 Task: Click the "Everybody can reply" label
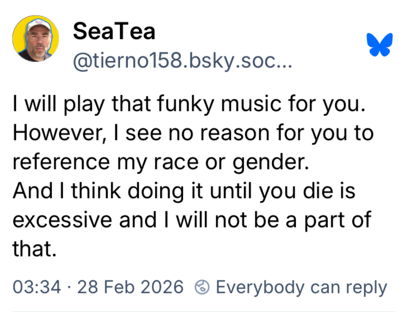pyautogui.click(x=301, y=287)
